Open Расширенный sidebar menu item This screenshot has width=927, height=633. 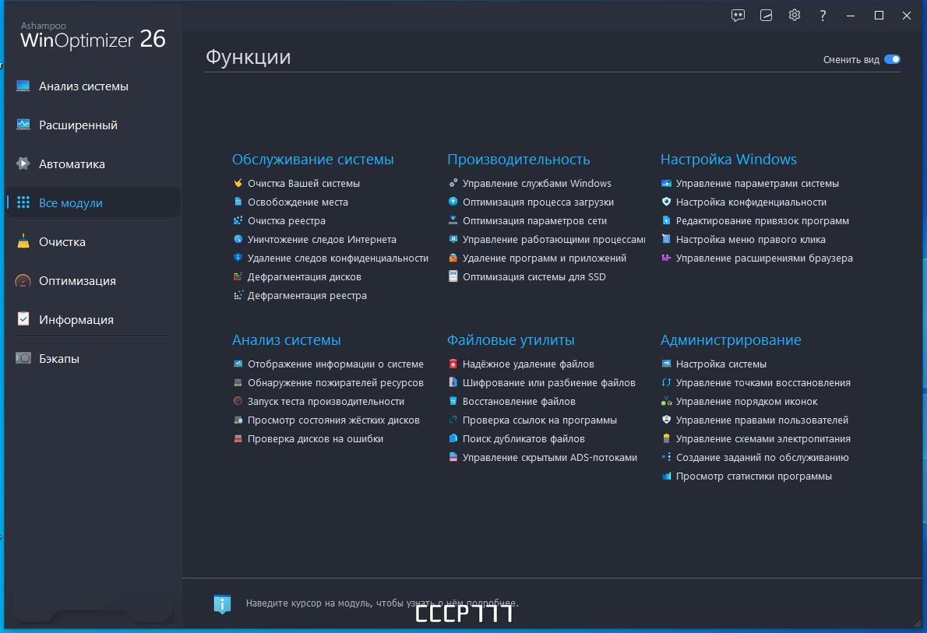tap(78, 125)
